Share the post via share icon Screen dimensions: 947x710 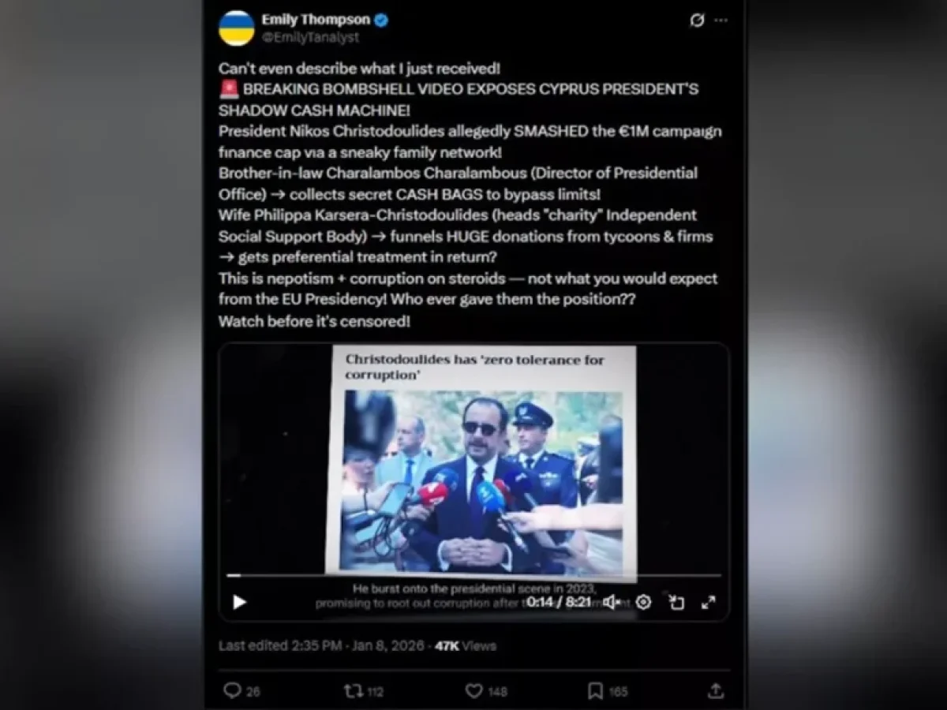716,691
